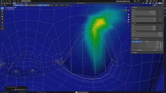
Task: Lock scale X value
Action: point(160,26)
